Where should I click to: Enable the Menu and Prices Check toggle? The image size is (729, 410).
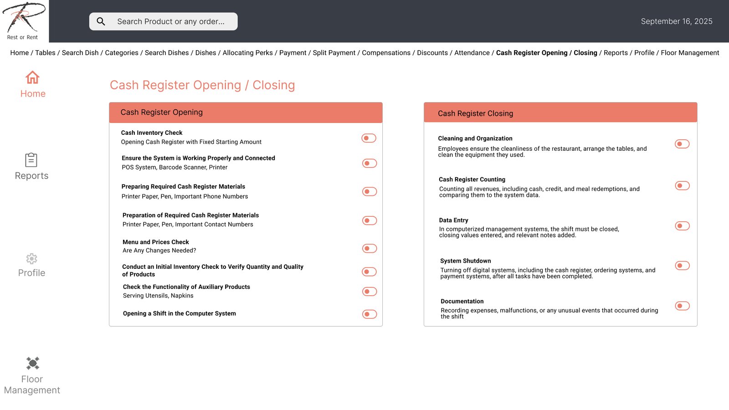point(369,248)
